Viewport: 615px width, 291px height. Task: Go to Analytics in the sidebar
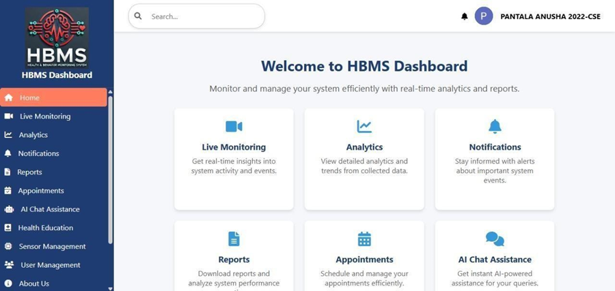click(33, 135)
